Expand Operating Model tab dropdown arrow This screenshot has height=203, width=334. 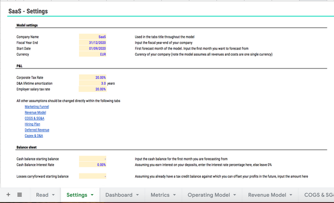coord(234,195)
